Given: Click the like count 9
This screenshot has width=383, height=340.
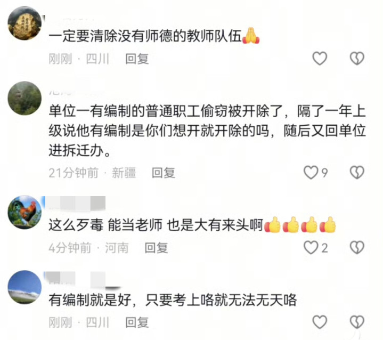Looking at the screenshot, I should click(324, 173).
